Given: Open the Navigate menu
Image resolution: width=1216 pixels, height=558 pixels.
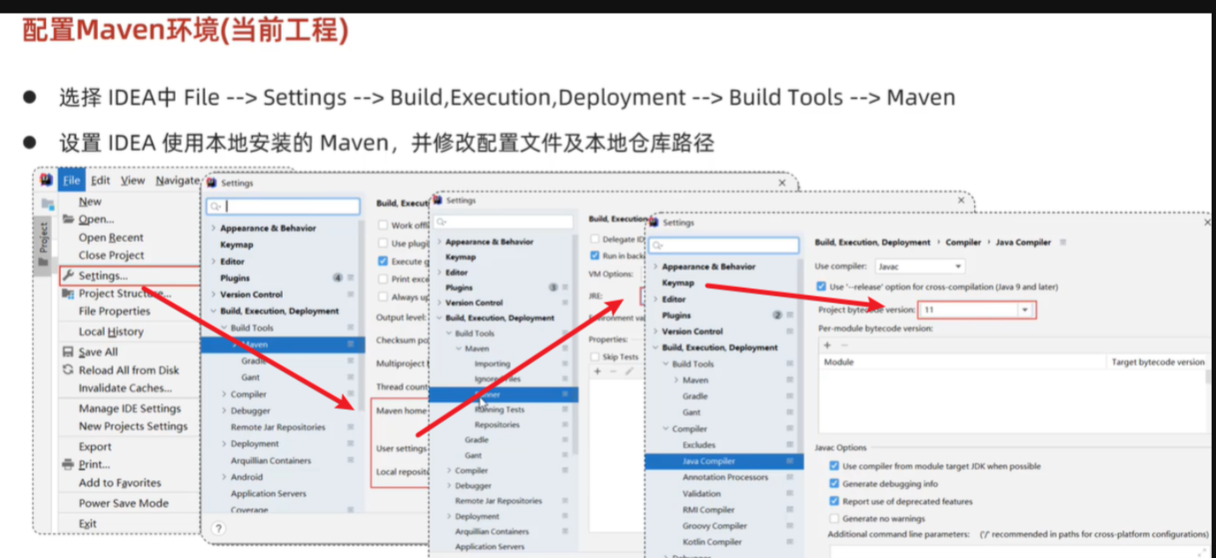Looking at the screenshot, I should pyautogui.click(x=177, y=181).
